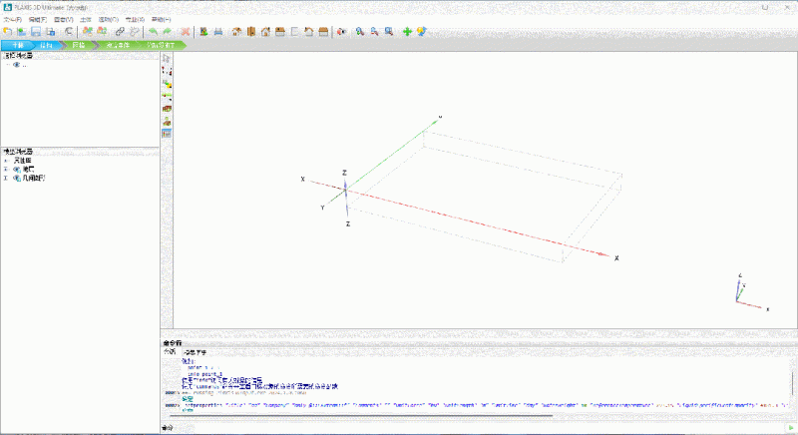Click the highlighted table icon in side toolbar
The width and height of the screenshot is (798, 435).
(167, 134)
